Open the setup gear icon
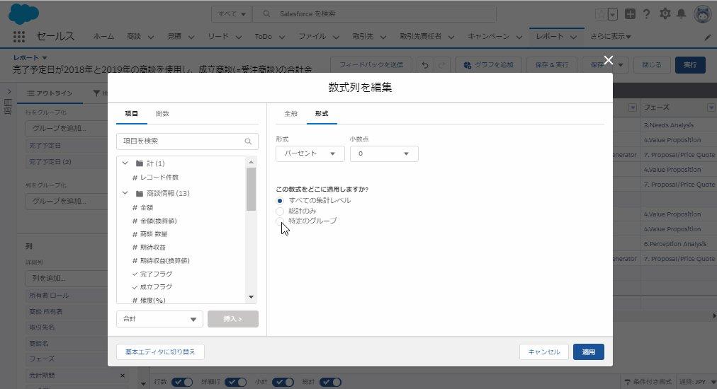This screenshot has width=717, height=389. pyautogui.click(x=665, y=13)
